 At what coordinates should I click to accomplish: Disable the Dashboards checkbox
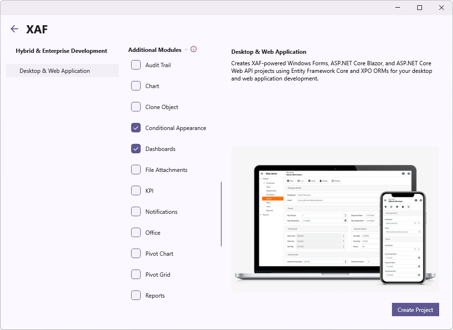136,149
